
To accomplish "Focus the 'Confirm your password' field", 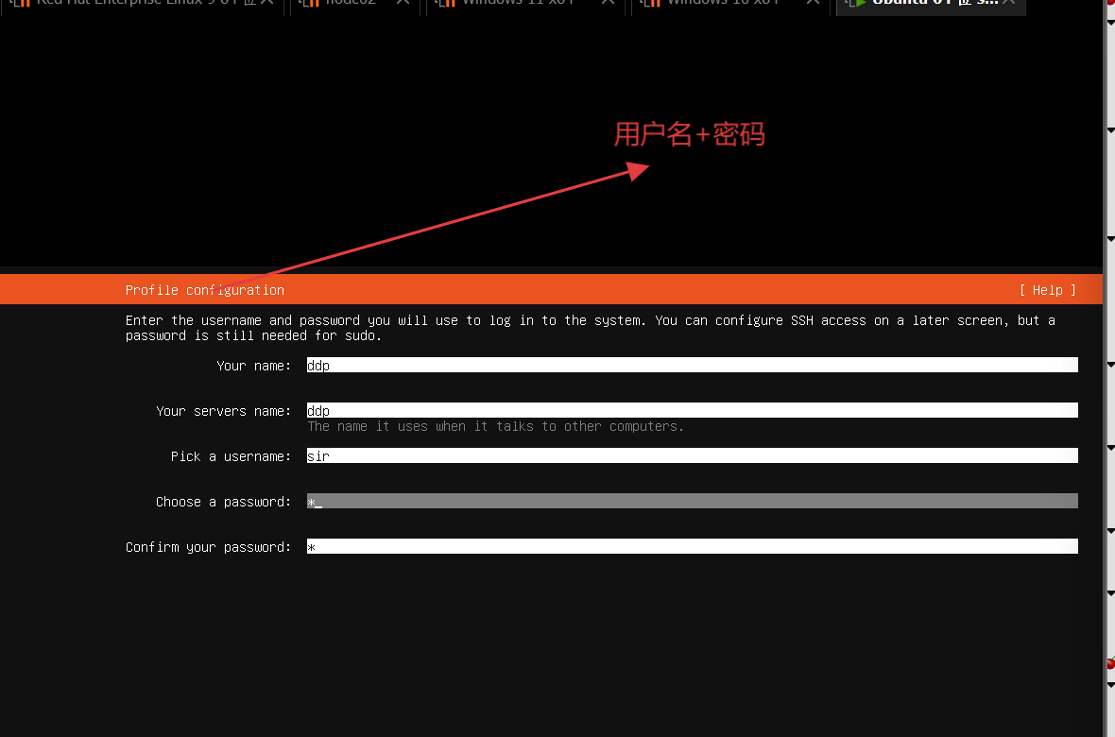I will point(692,546).
